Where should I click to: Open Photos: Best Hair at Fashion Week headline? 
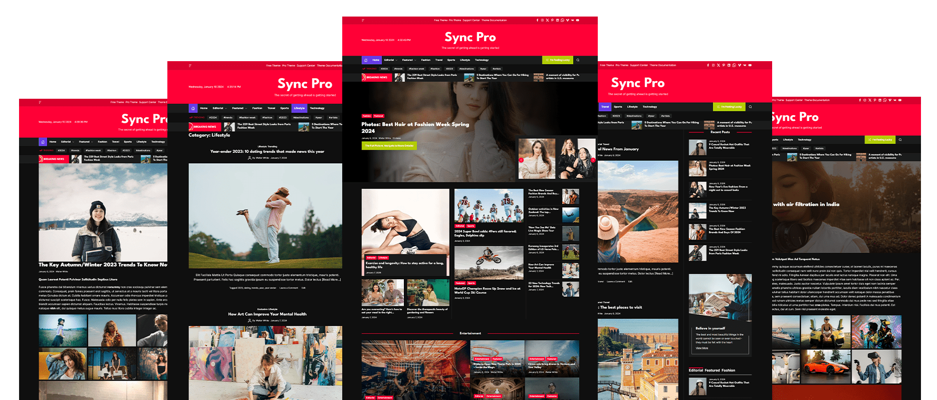click(x=415, y=127)
